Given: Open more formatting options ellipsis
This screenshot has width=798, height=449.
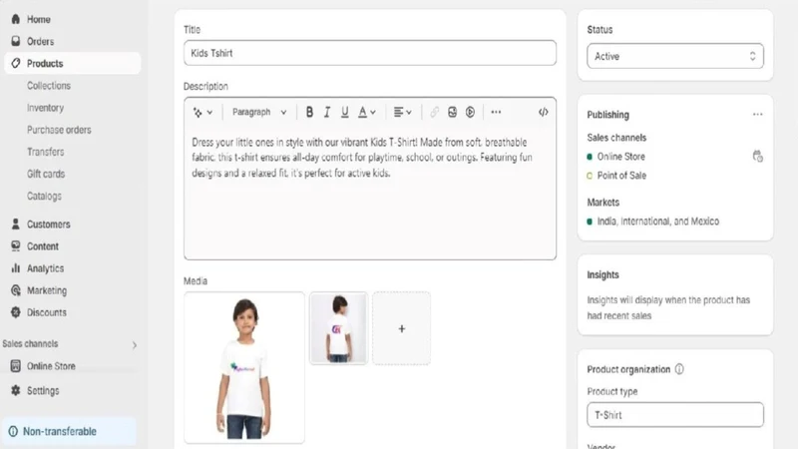Looking at the screenshot, I should [x=496, y=112].
